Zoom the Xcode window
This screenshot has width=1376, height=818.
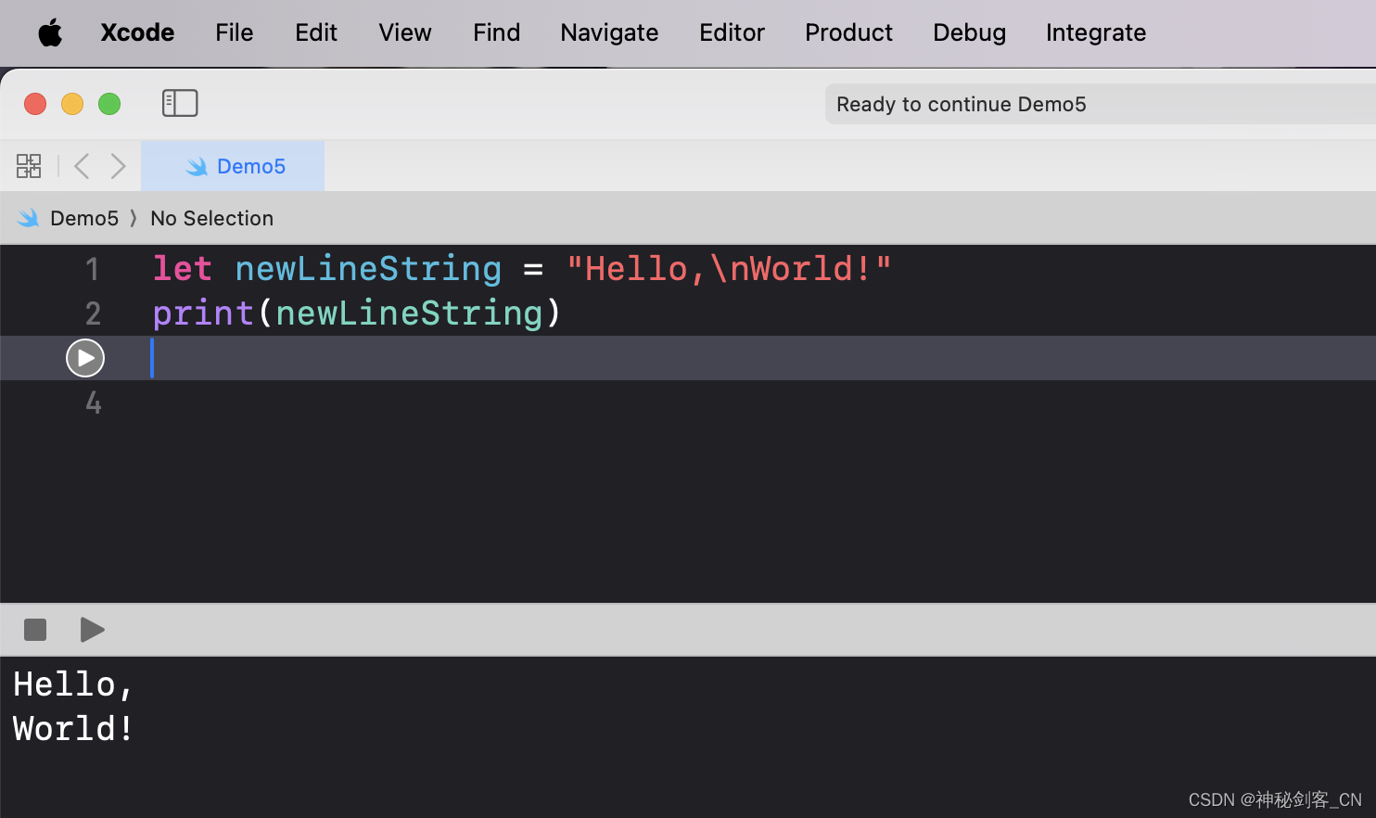[x=109, y=104]
